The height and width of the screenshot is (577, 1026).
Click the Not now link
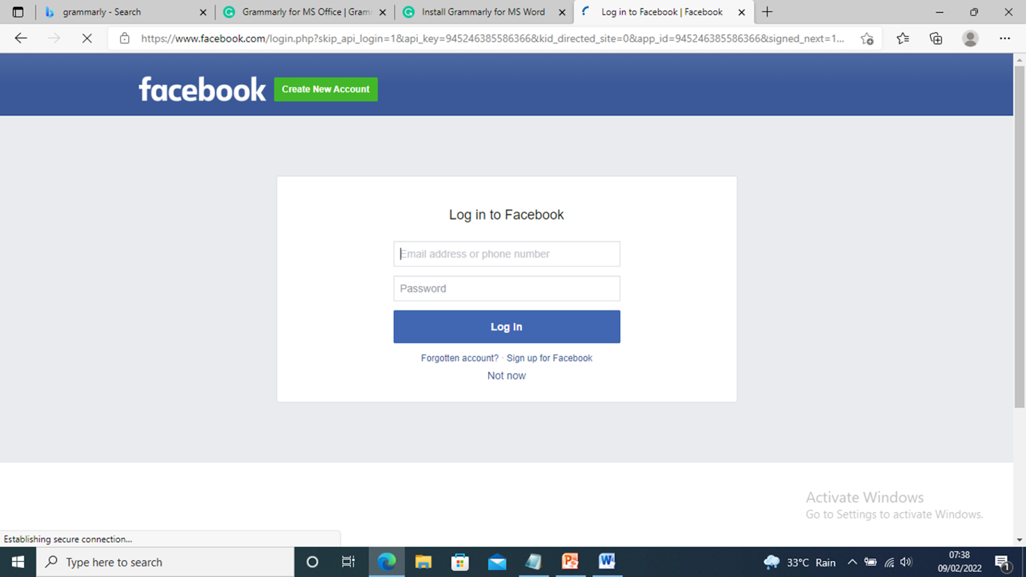pyautogui.click(x=507, y=376)
